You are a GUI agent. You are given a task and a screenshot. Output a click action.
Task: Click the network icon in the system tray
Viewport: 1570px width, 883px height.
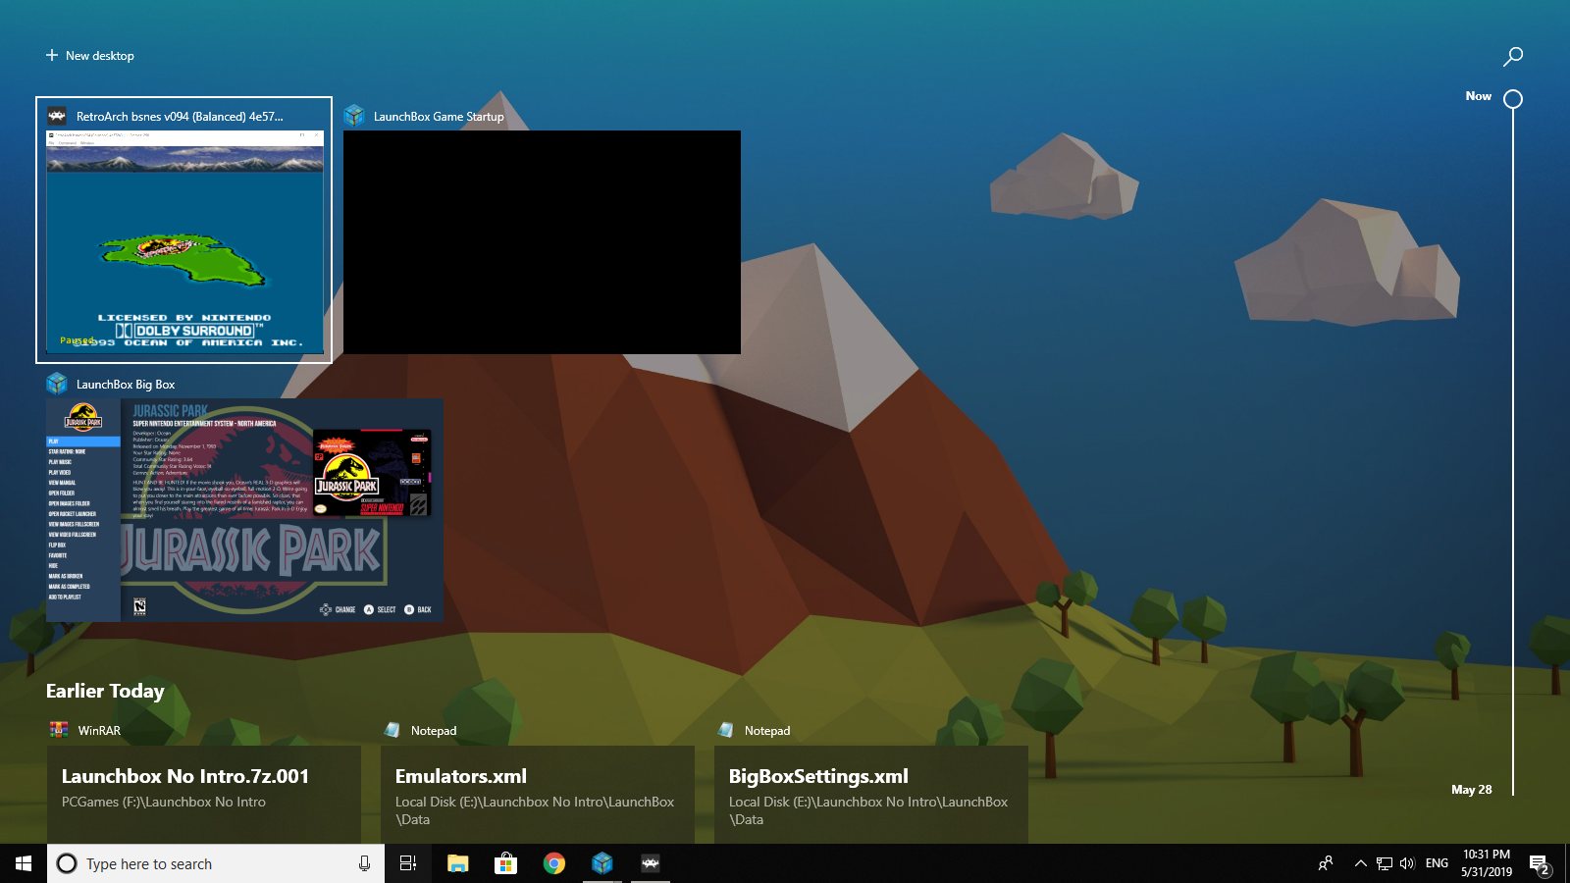(x=1385, y=863)
